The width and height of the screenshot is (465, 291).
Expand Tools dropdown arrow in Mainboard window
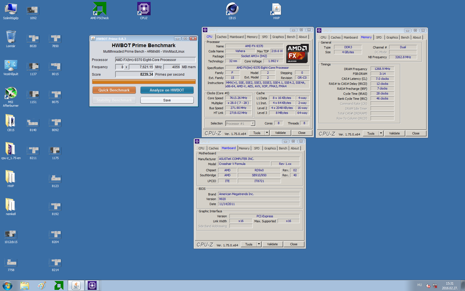tap(259, 244)
